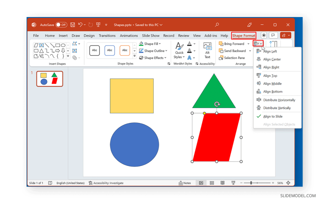This screenshot has width=329, height=204.
Task: Open Alt Text accessibility tool
Action: (207, 51)
